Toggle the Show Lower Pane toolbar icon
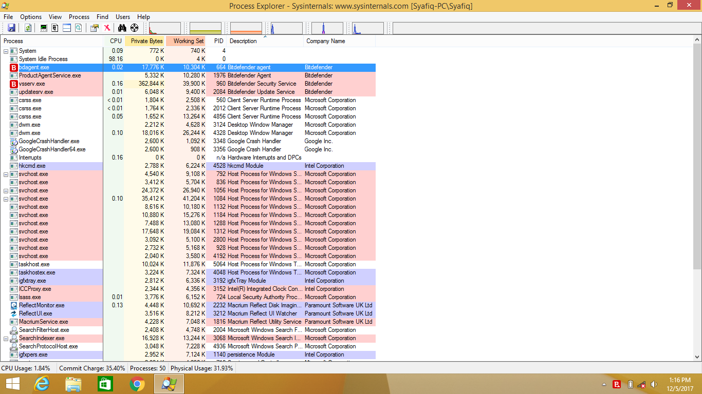702x394 pixels. click(x=66, y=28)
